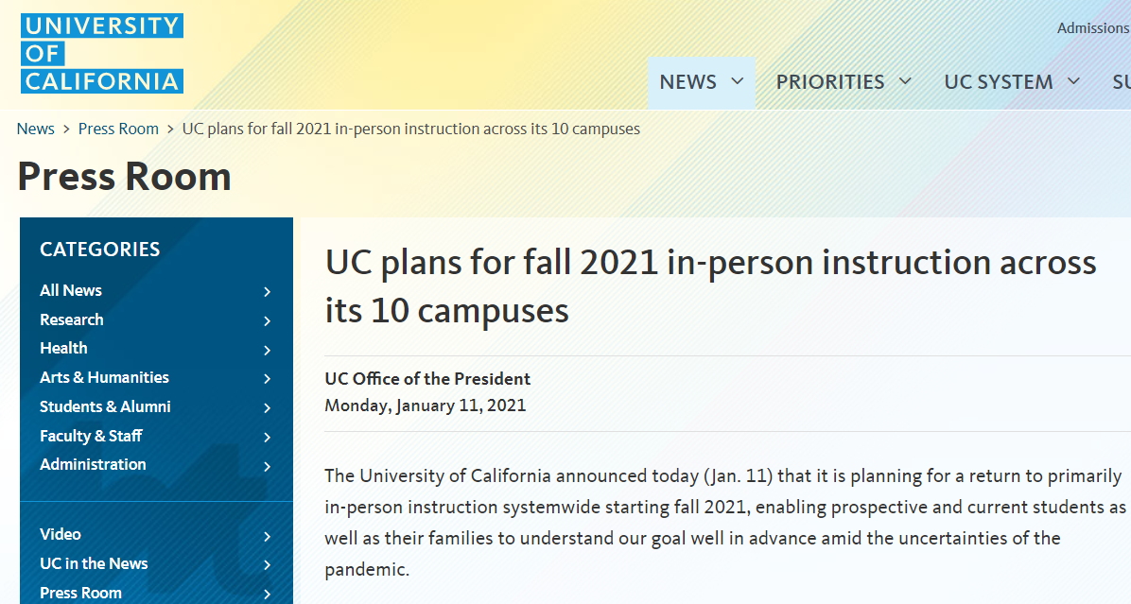
Task: Select Press Room in sidebar categories
Action: [80, 593]
